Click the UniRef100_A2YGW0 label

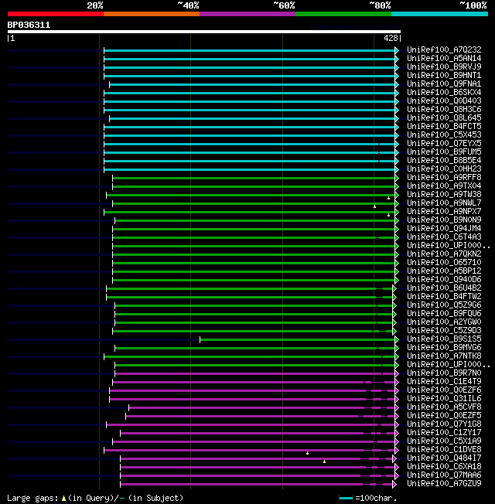click(444, 322)
